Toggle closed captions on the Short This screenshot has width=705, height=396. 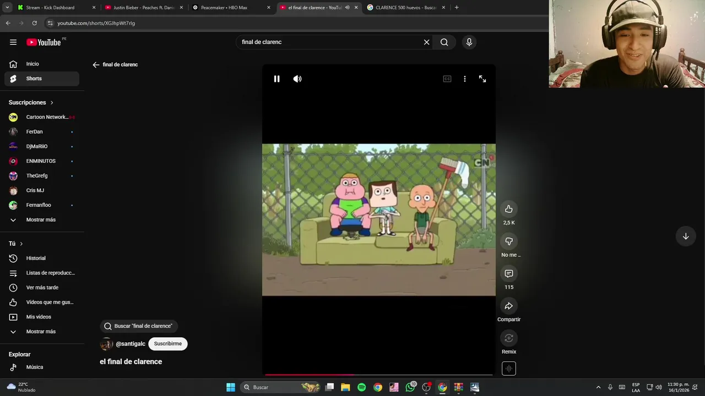447,79
